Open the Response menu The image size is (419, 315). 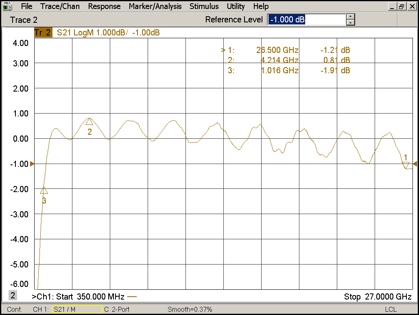[x=104, y=6]
